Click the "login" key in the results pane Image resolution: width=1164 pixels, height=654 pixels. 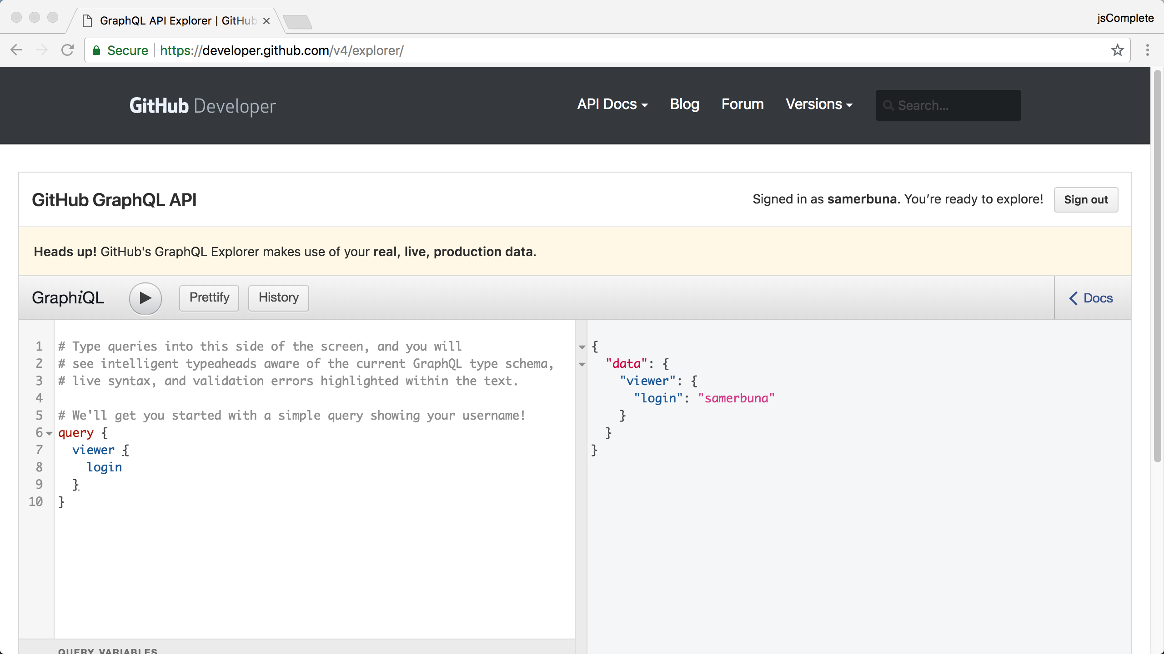(658, 398)
